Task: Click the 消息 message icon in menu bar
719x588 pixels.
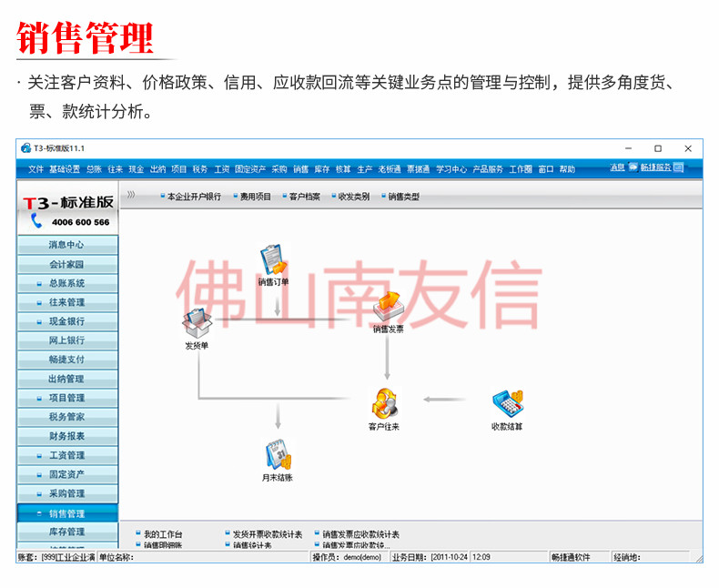Action: coord(633,167)
